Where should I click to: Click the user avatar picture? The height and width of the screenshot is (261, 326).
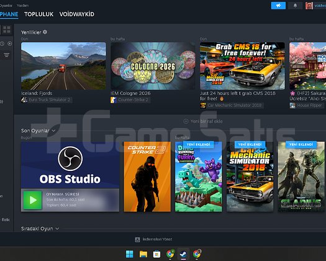tap(309, 6)
